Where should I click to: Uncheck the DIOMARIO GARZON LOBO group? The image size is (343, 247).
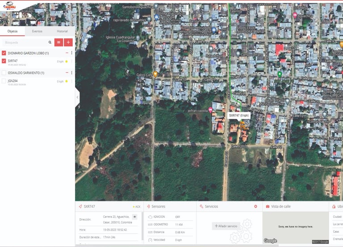(4, 53)
